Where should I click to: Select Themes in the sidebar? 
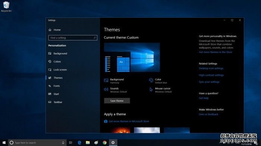56,78
